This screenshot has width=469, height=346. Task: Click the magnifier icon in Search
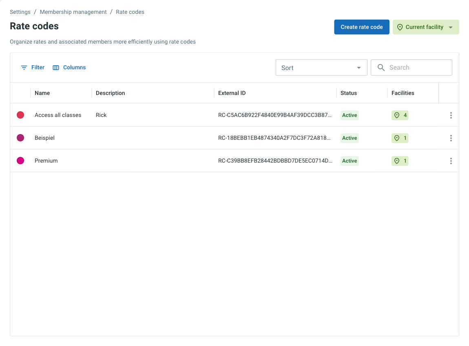click(381, 68)
